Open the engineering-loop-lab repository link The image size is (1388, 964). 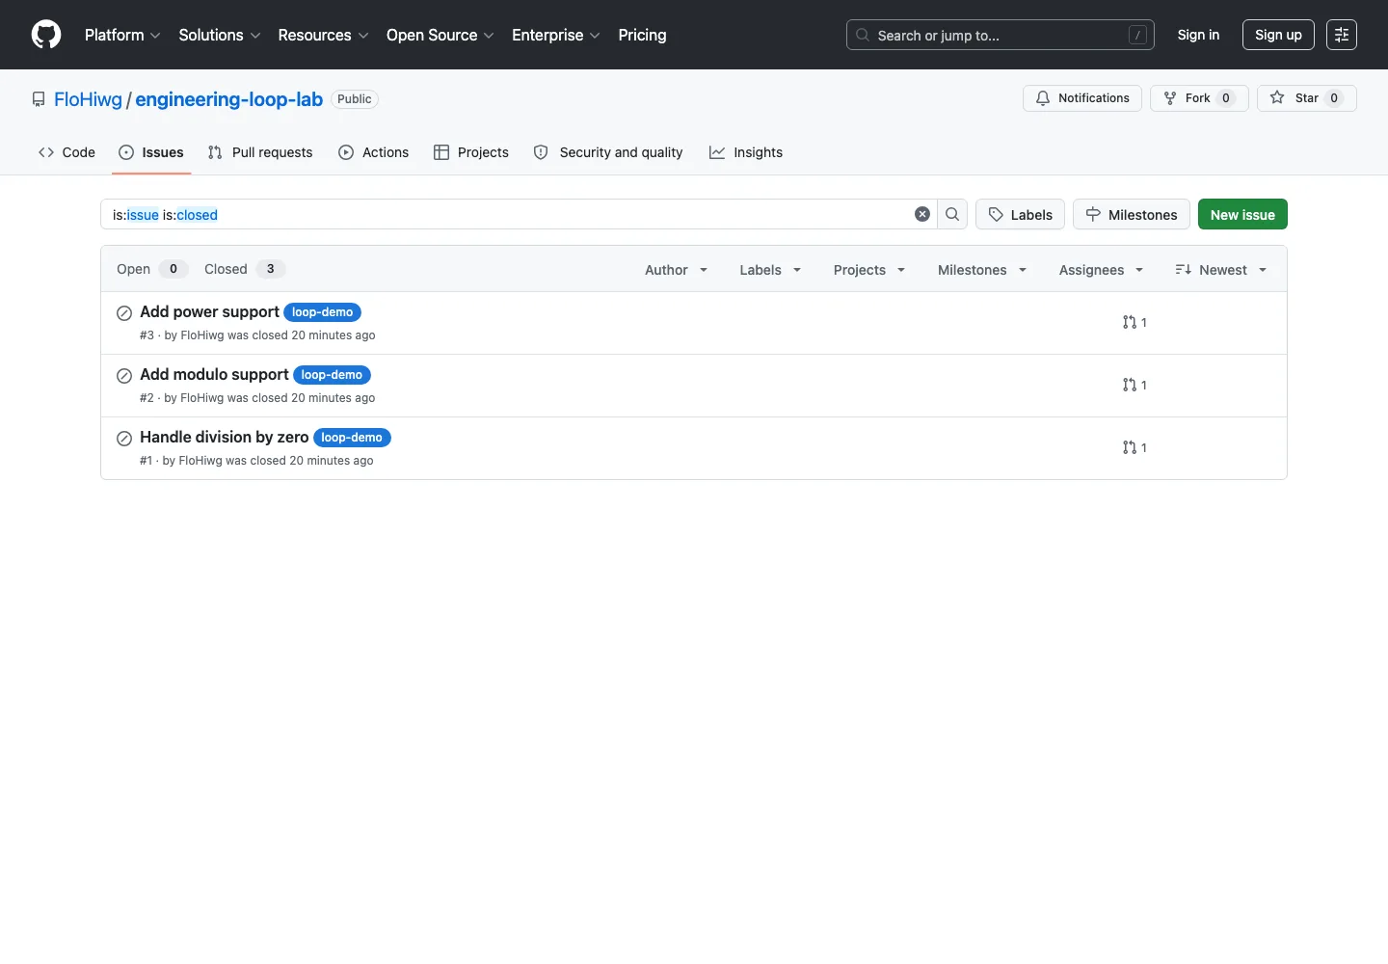228,99
